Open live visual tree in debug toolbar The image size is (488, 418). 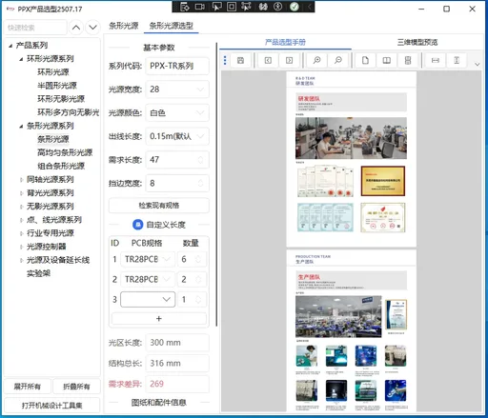[185, 7]
